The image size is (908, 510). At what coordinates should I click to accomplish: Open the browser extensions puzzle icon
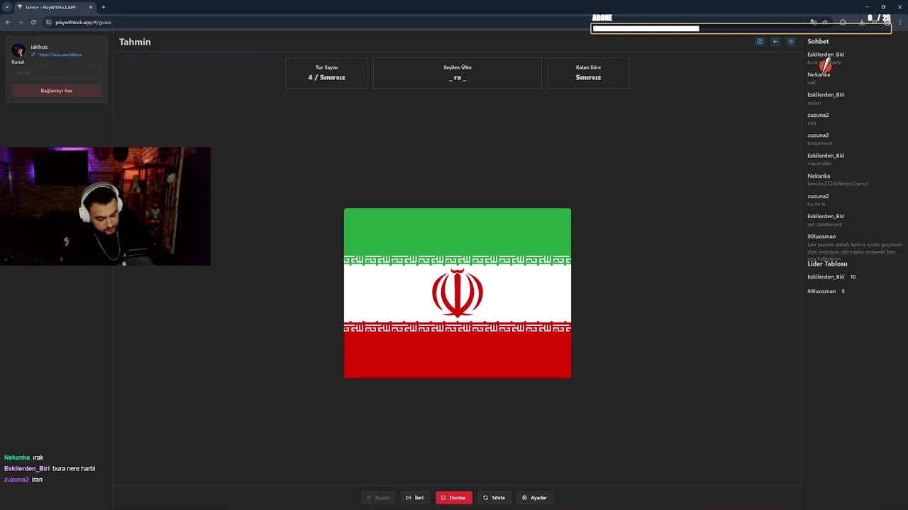[843, 22]
